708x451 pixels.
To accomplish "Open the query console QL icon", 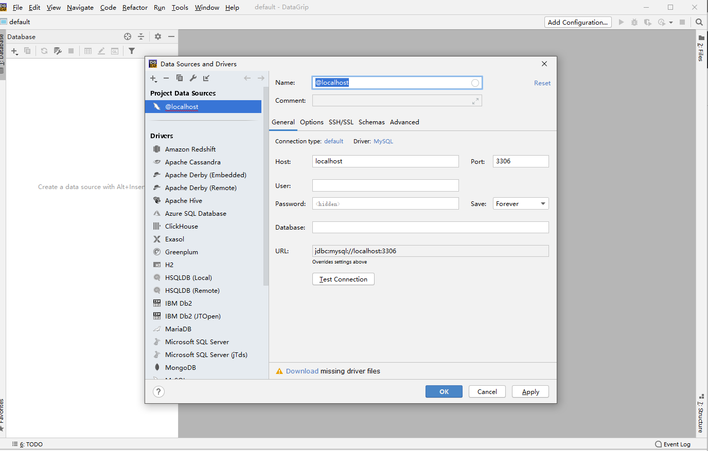I will pyautogui.click(x=115, y=51).
